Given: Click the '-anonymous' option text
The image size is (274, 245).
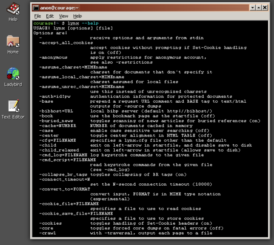Looking at the screenshot, I should pos(53,57).
